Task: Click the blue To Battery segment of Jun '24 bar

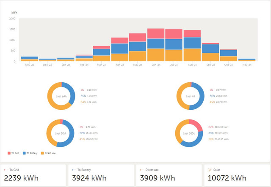Action: [156, 43]
